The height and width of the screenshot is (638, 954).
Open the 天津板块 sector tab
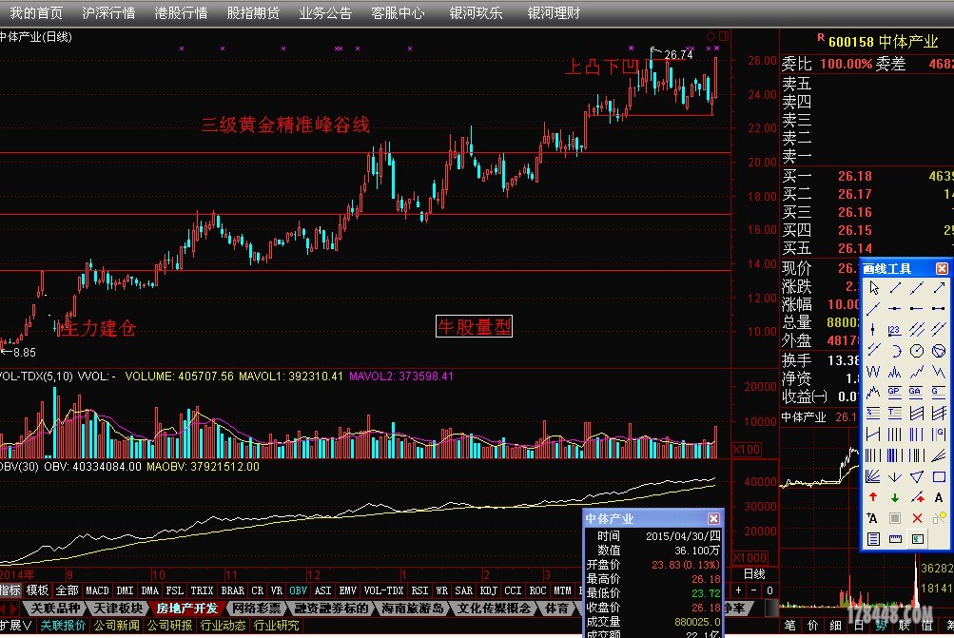coord(118,608)
